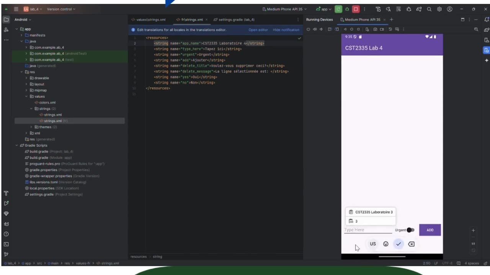Image resolution: width=490 pixels, height=275 pixels.
Task: Switch to values\strings.xml editor tab
Action: 148,19
